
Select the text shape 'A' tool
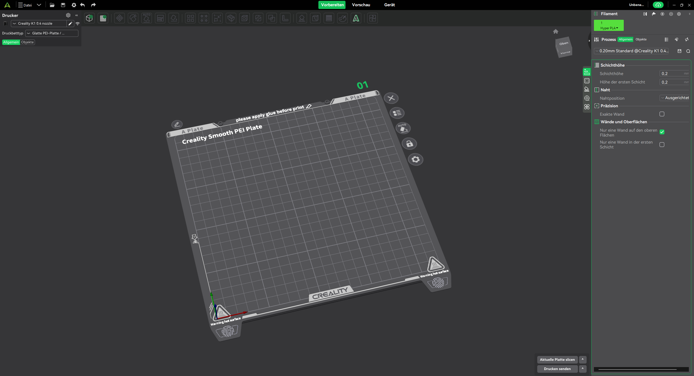point(356,18)
